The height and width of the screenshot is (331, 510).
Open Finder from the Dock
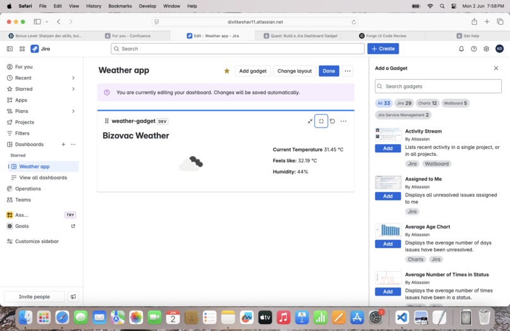25,316
